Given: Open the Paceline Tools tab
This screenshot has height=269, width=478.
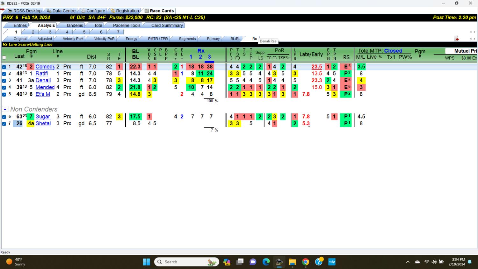Looking at the screenshot, I should pyautogui.click(x=127, y=25).
